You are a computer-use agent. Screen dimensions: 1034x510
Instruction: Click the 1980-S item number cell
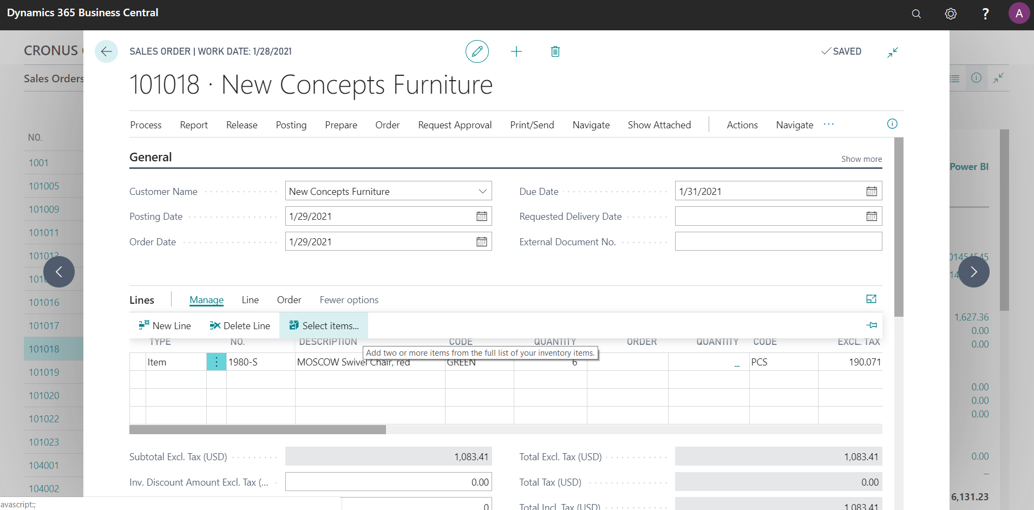[x=260, y=362]
